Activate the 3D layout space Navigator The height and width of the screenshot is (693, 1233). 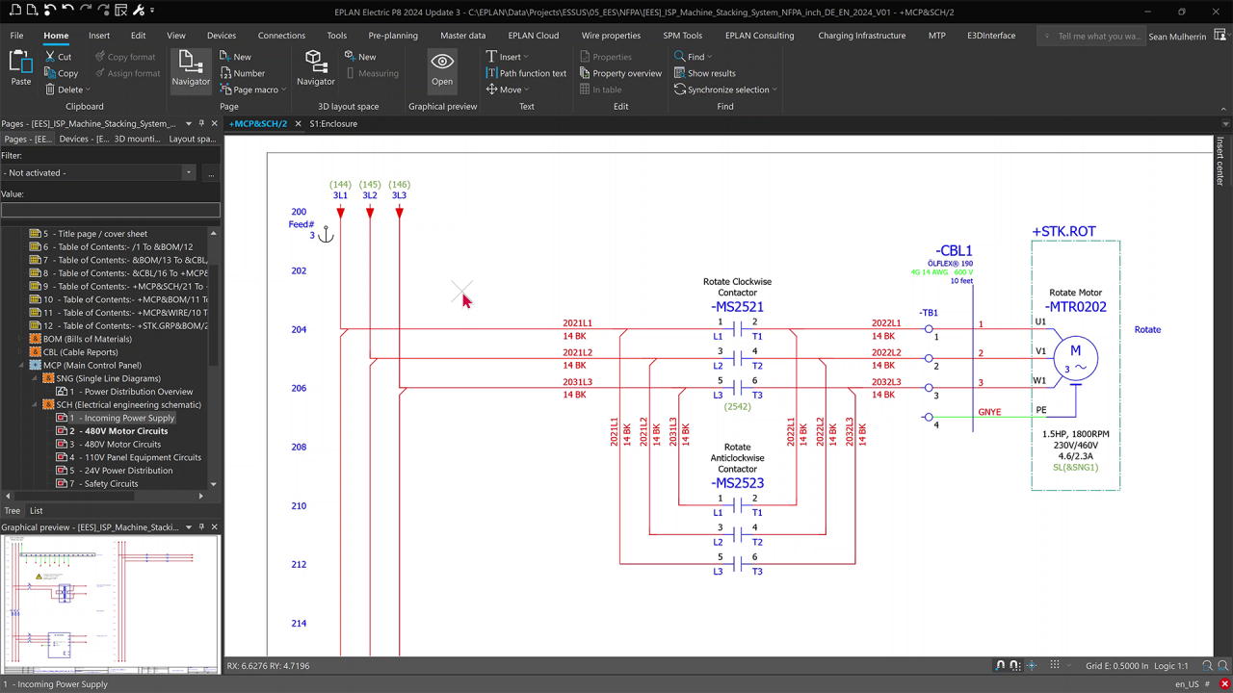coord(315,67)
